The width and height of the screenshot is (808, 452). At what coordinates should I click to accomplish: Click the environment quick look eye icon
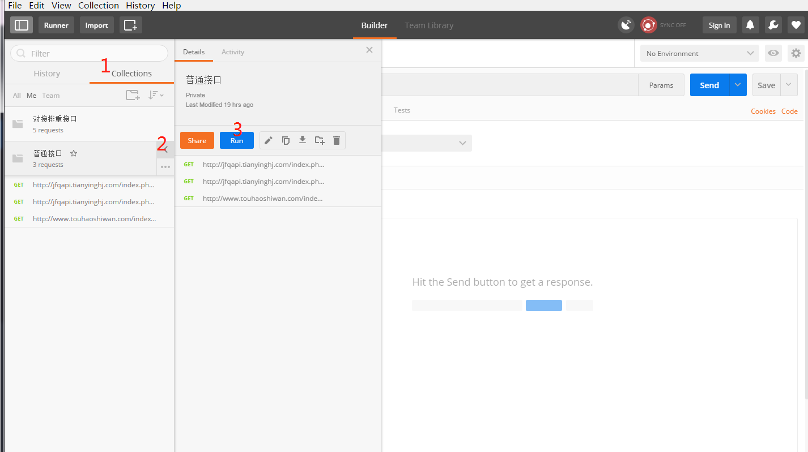(x=773, y=53)
